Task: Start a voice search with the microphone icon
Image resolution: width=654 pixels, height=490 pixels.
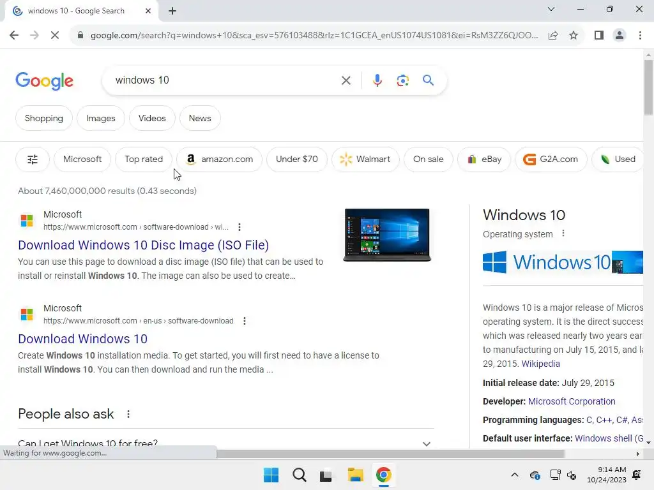Action: [377, 80]
